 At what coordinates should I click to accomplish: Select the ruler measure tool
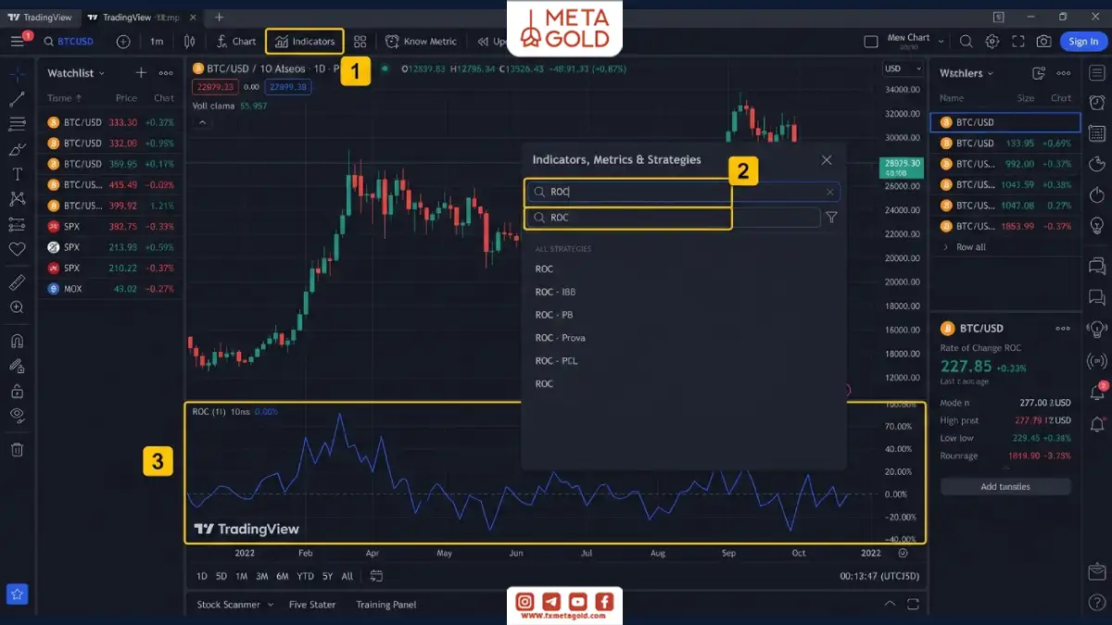17,282
